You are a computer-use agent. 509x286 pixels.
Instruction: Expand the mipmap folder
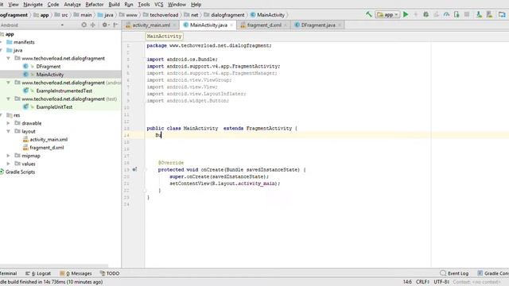coord(9,156)
